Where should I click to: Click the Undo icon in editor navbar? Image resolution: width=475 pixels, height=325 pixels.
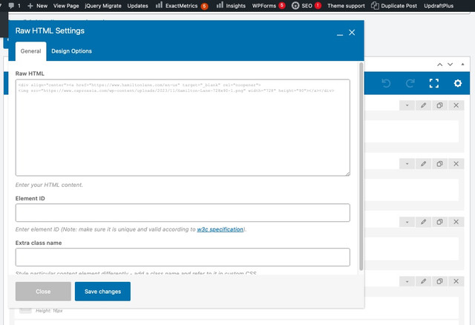click(x=386, y=83)
